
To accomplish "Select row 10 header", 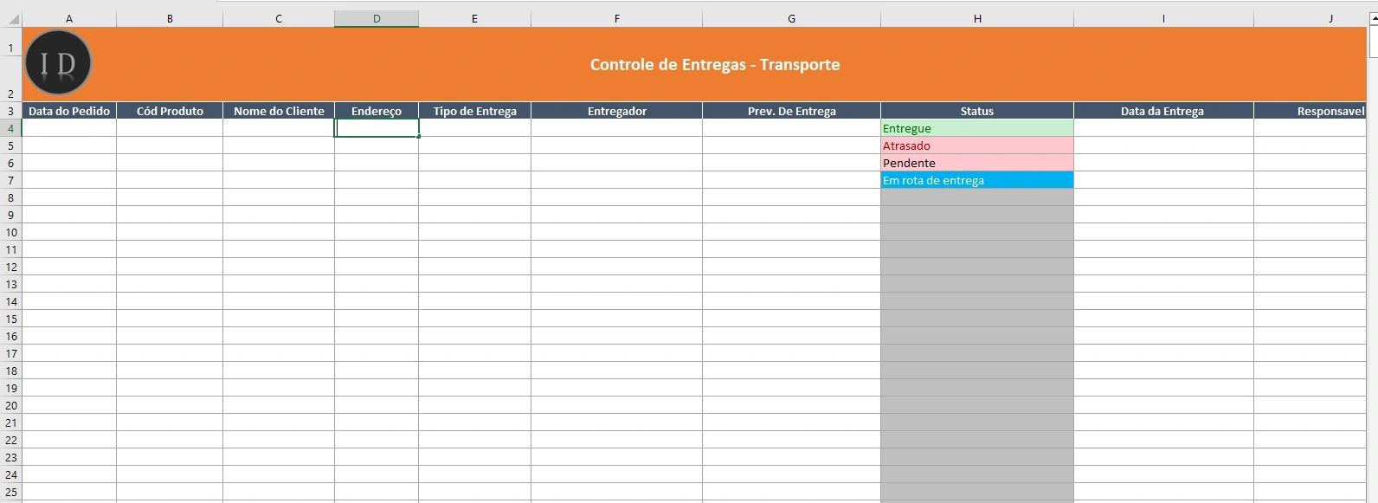I will pyautogui.click(x=11, y=232).
